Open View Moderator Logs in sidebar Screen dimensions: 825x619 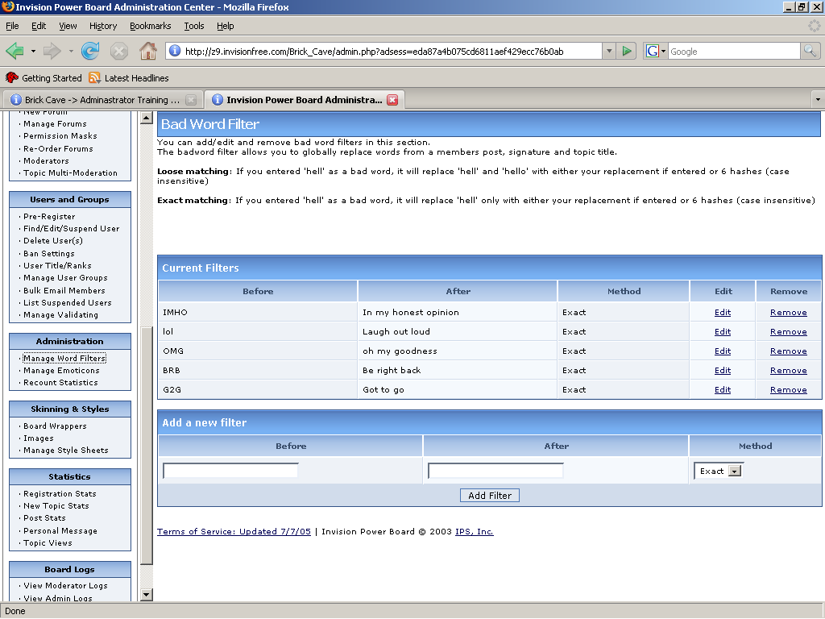point(65,586)
